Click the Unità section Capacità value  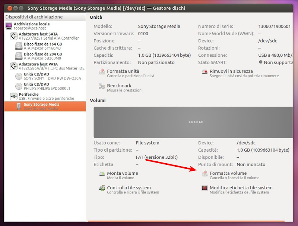(164, 55)
